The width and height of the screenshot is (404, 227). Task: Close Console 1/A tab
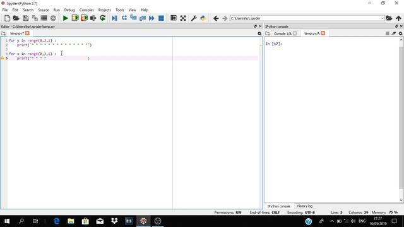tap(295, 33)
